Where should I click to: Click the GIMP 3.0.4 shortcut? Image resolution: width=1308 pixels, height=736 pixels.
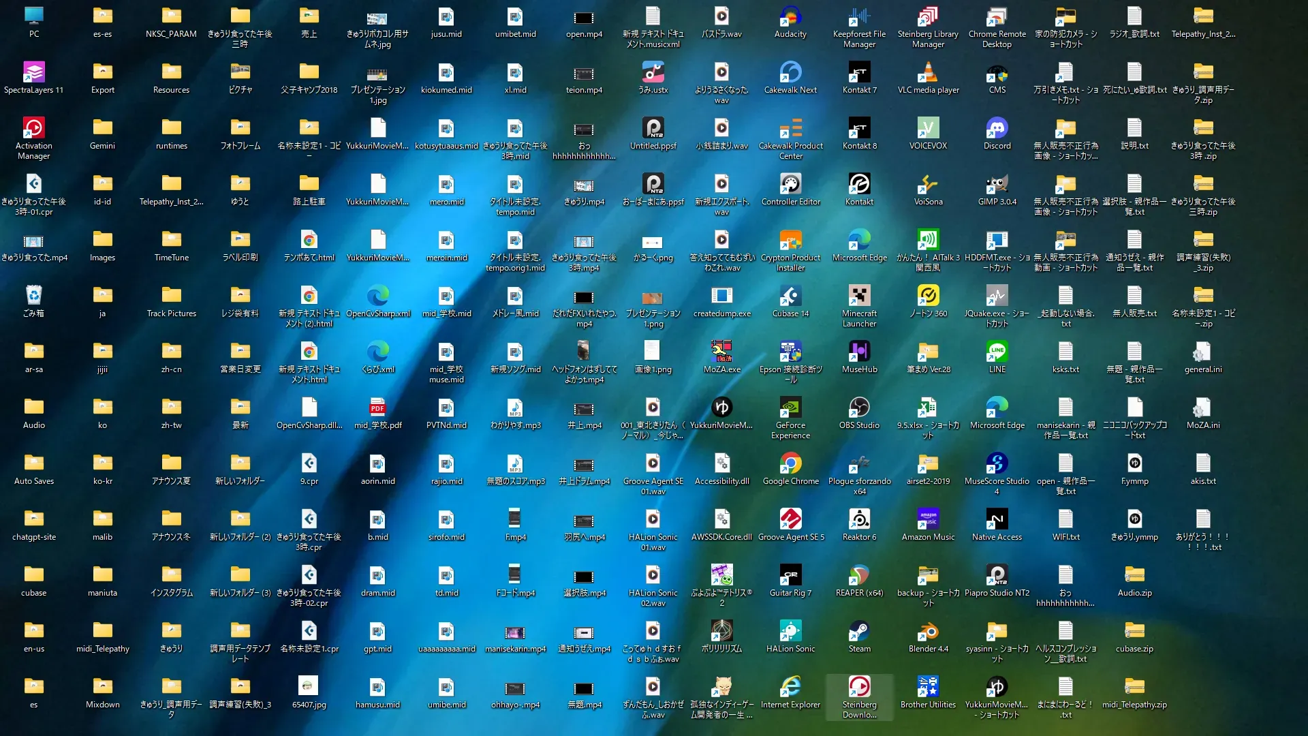[997, 185]
